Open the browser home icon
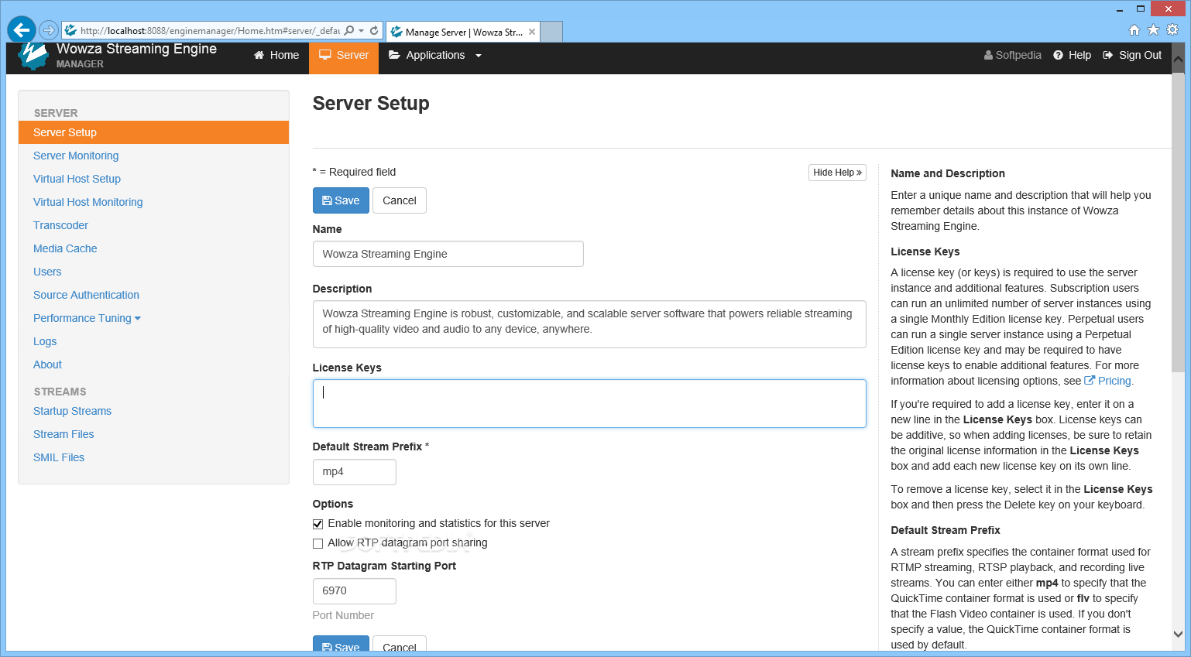Image resolution: width=1191 pixels, height=657 pixels. tap(1134, 30)
